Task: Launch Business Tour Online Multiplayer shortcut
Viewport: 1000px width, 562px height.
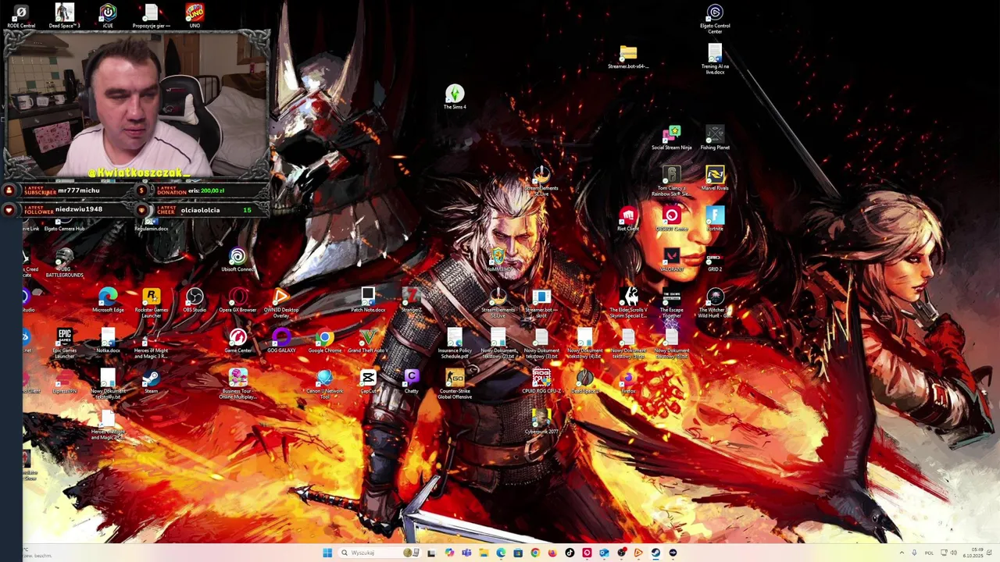Action: click(x=237, y=384)
